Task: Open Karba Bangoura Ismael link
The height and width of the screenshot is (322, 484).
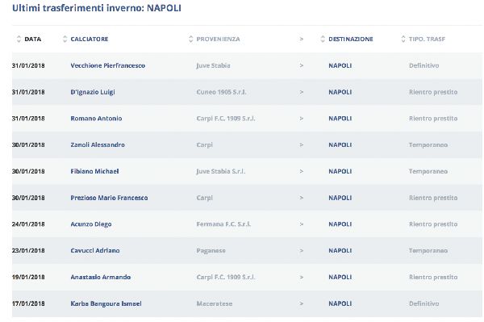Action: click(106, 303)
